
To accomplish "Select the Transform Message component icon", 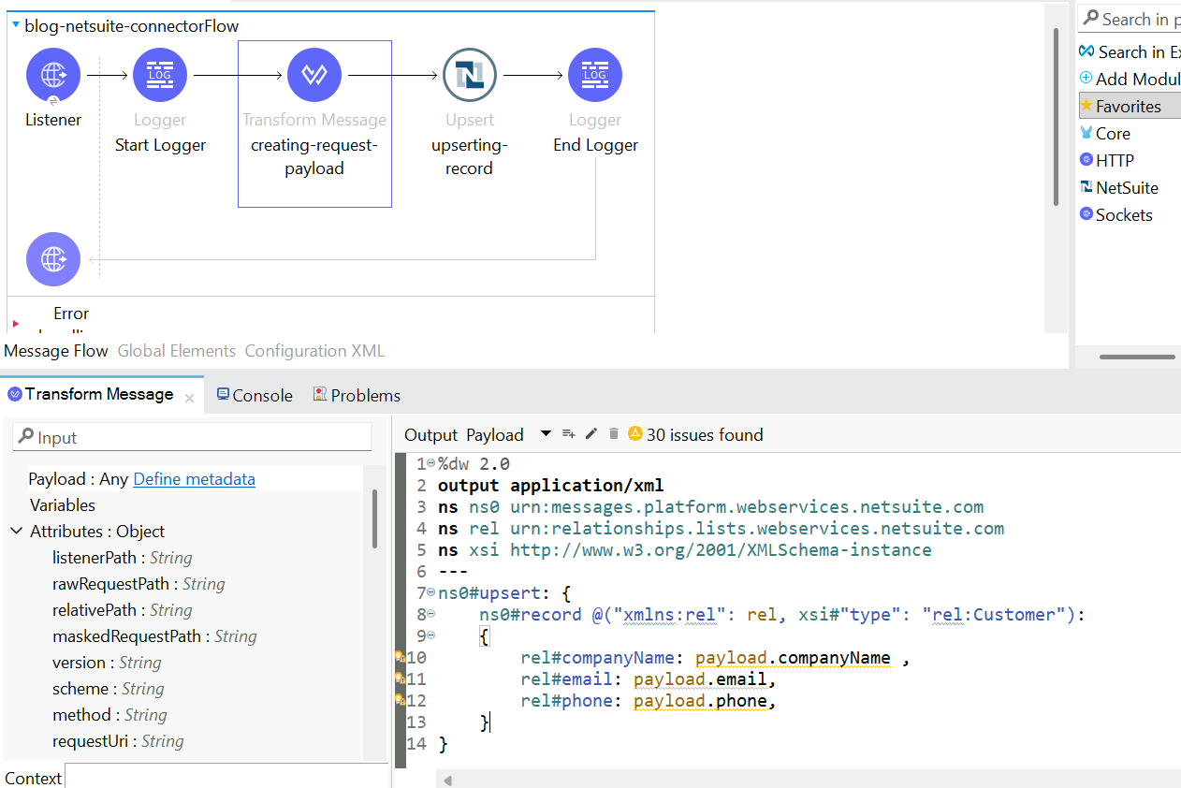I will 314,75.
